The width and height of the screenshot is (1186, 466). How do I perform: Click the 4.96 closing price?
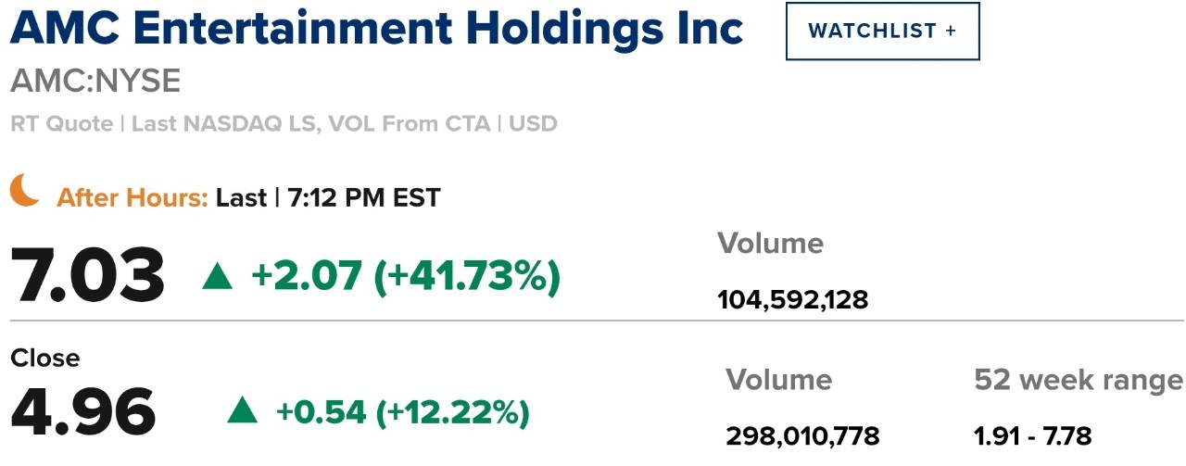coord(83,411)
